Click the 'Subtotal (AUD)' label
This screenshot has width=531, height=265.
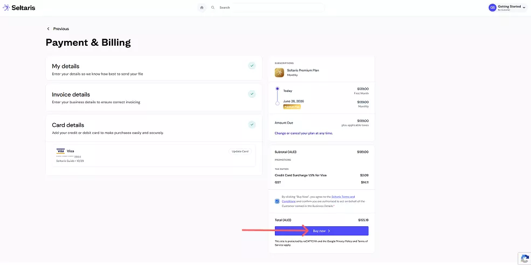point(286,152)
